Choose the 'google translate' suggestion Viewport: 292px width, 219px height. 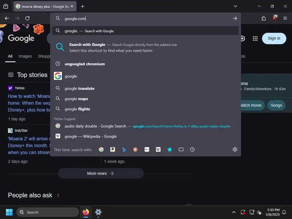pyautogui.click(x=145, y=88)
